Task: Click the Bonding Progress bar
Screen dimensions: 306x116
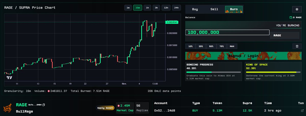Action: coord(214,72)
